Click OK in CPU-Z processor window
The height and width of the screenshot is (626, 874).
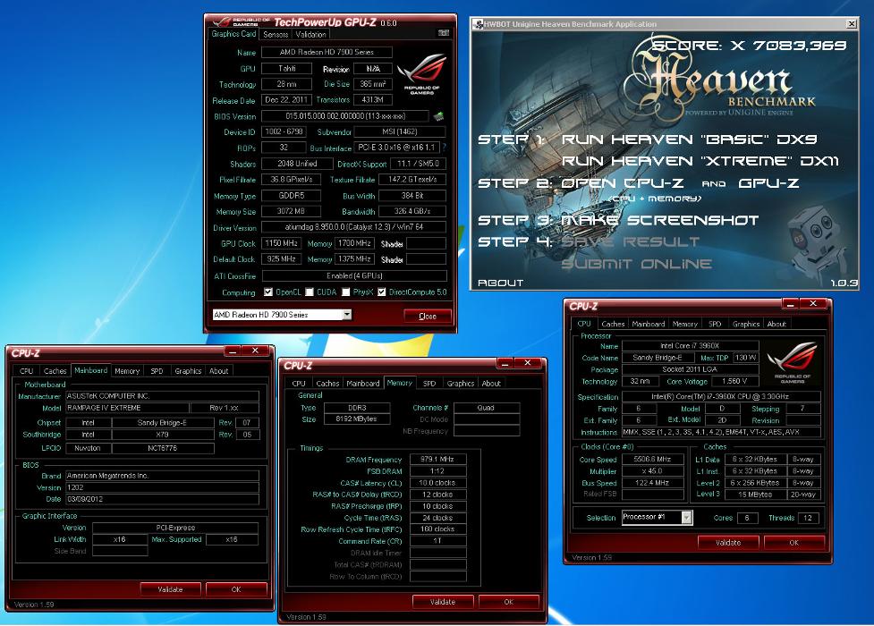point(793,543)
